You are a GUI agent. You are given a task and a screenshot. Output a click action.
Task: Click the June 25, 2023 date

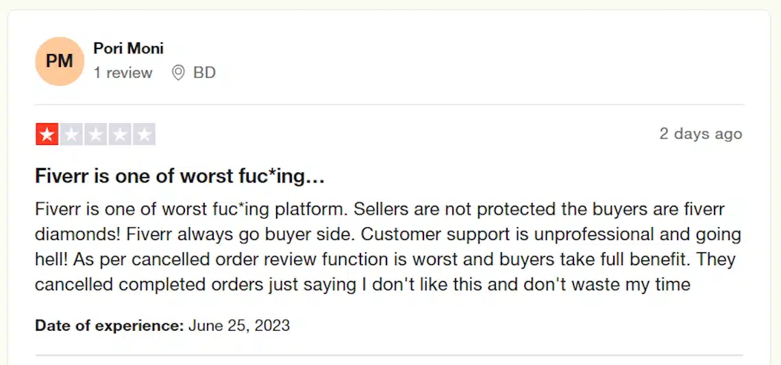tap(239, 326)
